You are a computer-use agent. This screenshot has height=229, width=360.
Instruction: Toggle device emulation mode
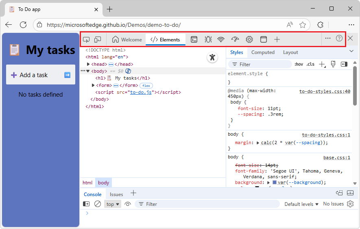coord(98,39)
